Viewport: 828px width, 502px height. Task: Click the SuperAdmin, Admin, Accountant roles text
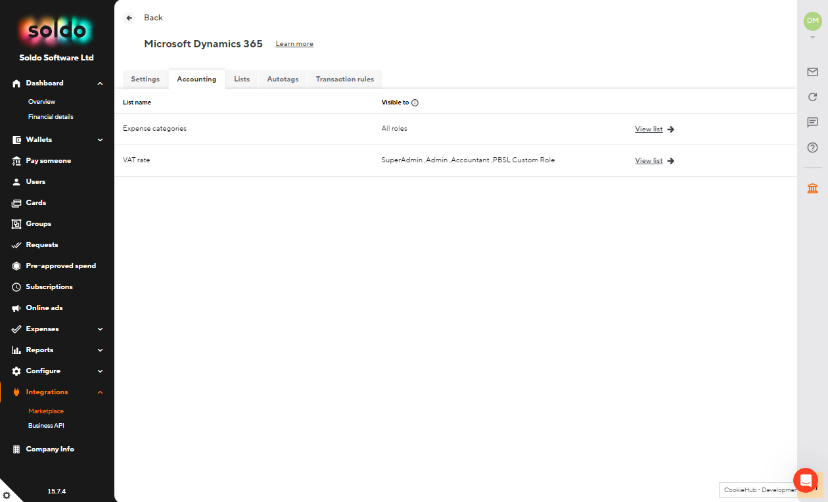tap(468, 160)
